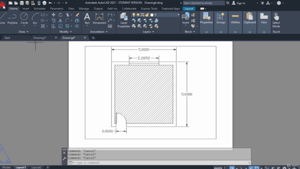Viewport: 300px width, 169px height.
Task: Click the Multileader icon
Action: tap(110, 21)
